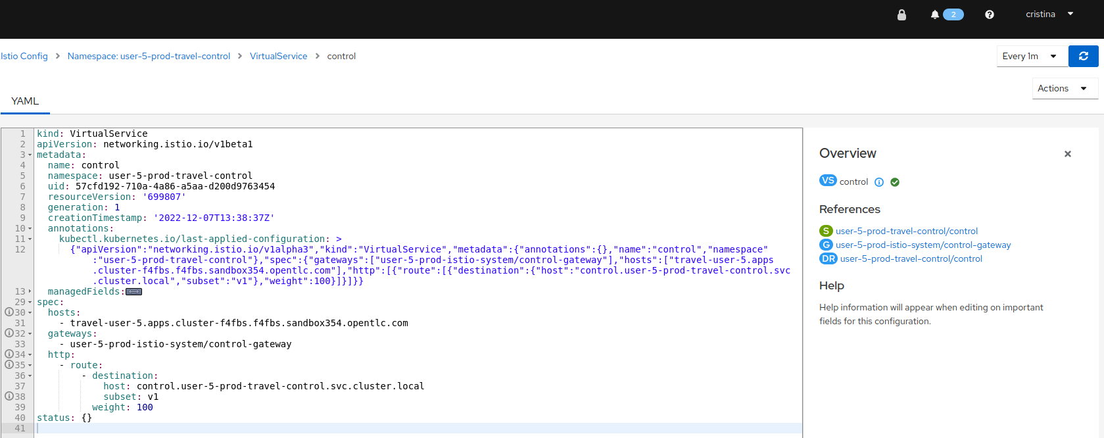Open the VirtualService breadcrumb link

(x=278, y=57)
